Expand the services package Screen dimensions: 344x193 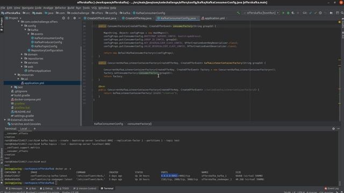(21, 63)
